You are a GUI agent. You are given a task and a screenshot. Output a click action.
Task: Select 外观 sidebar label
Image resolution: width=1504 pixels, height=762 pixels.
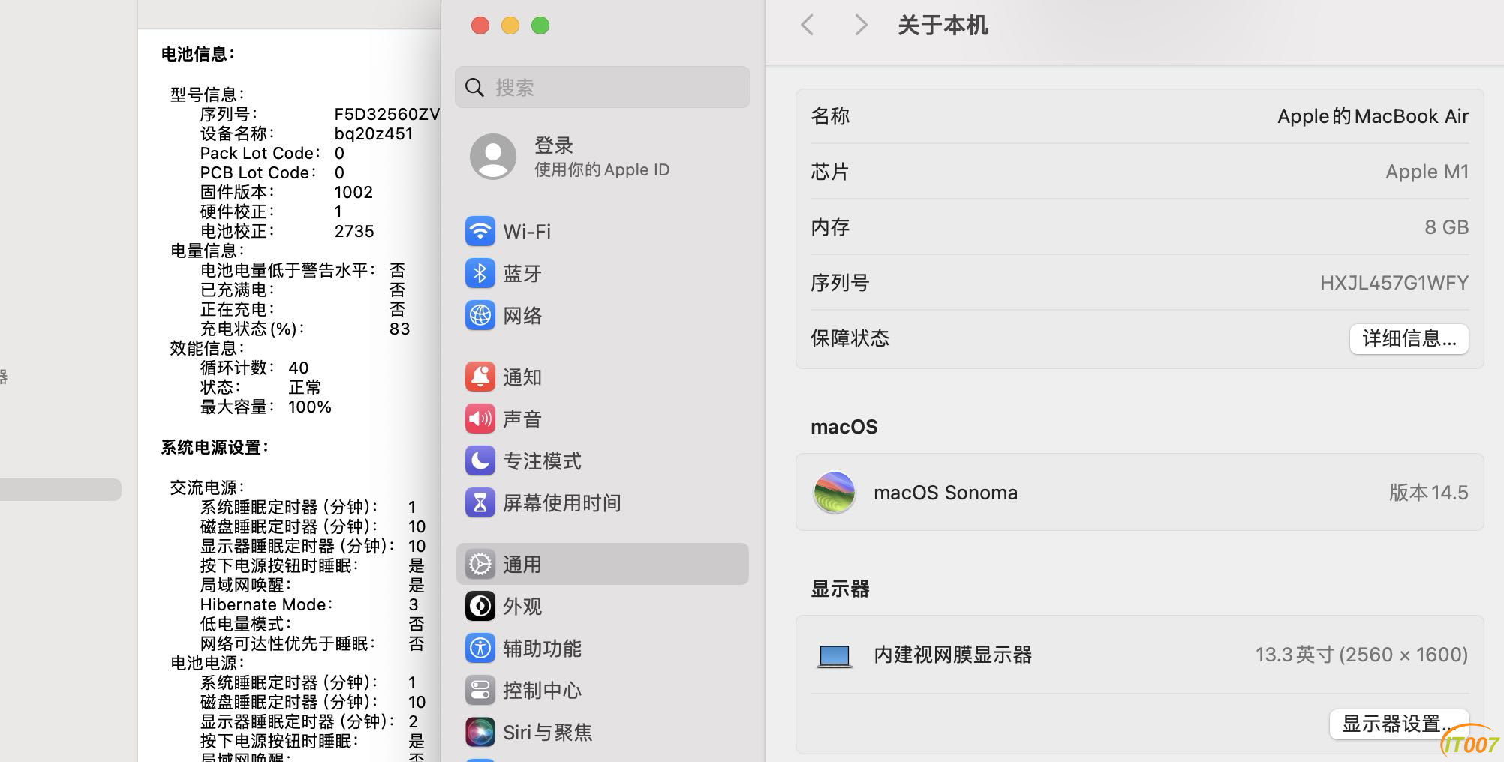point(522,606)
